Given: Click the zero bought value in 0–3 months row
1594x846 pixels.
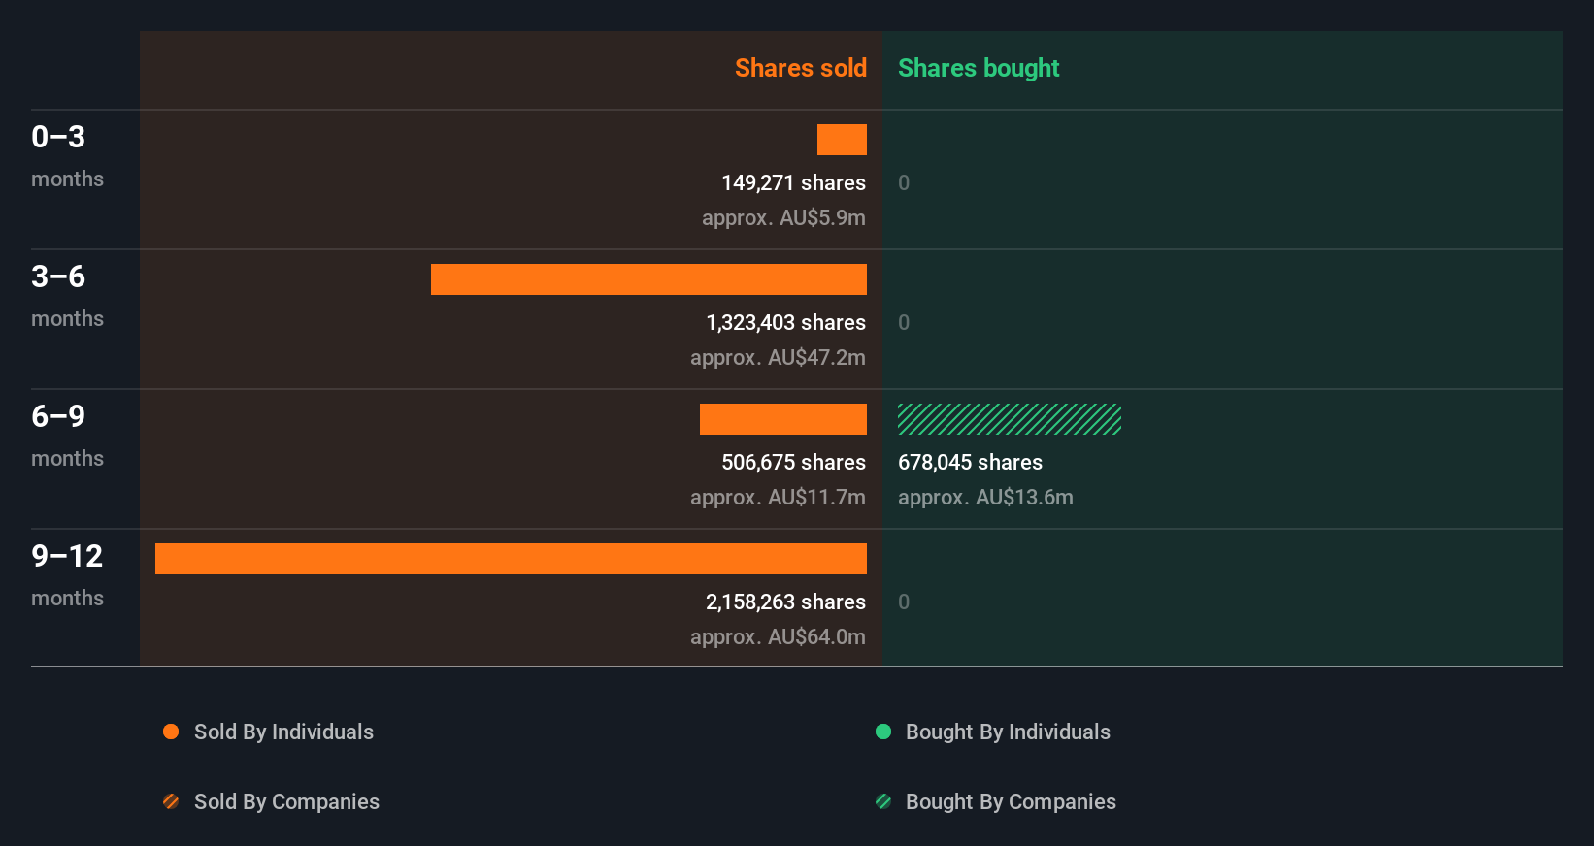Looking at the screenshot, I should 904,182.
